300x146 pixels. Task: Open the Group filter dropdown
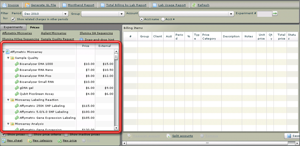pos(103,14)
